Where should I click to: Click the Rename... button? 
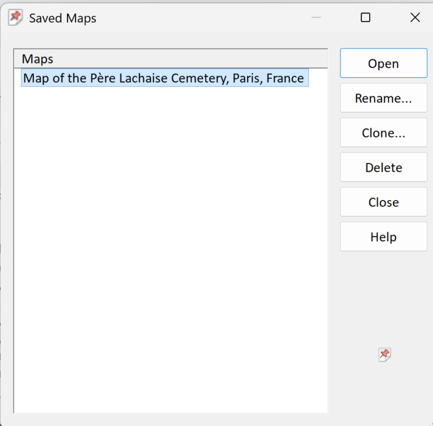coord(383,98)
